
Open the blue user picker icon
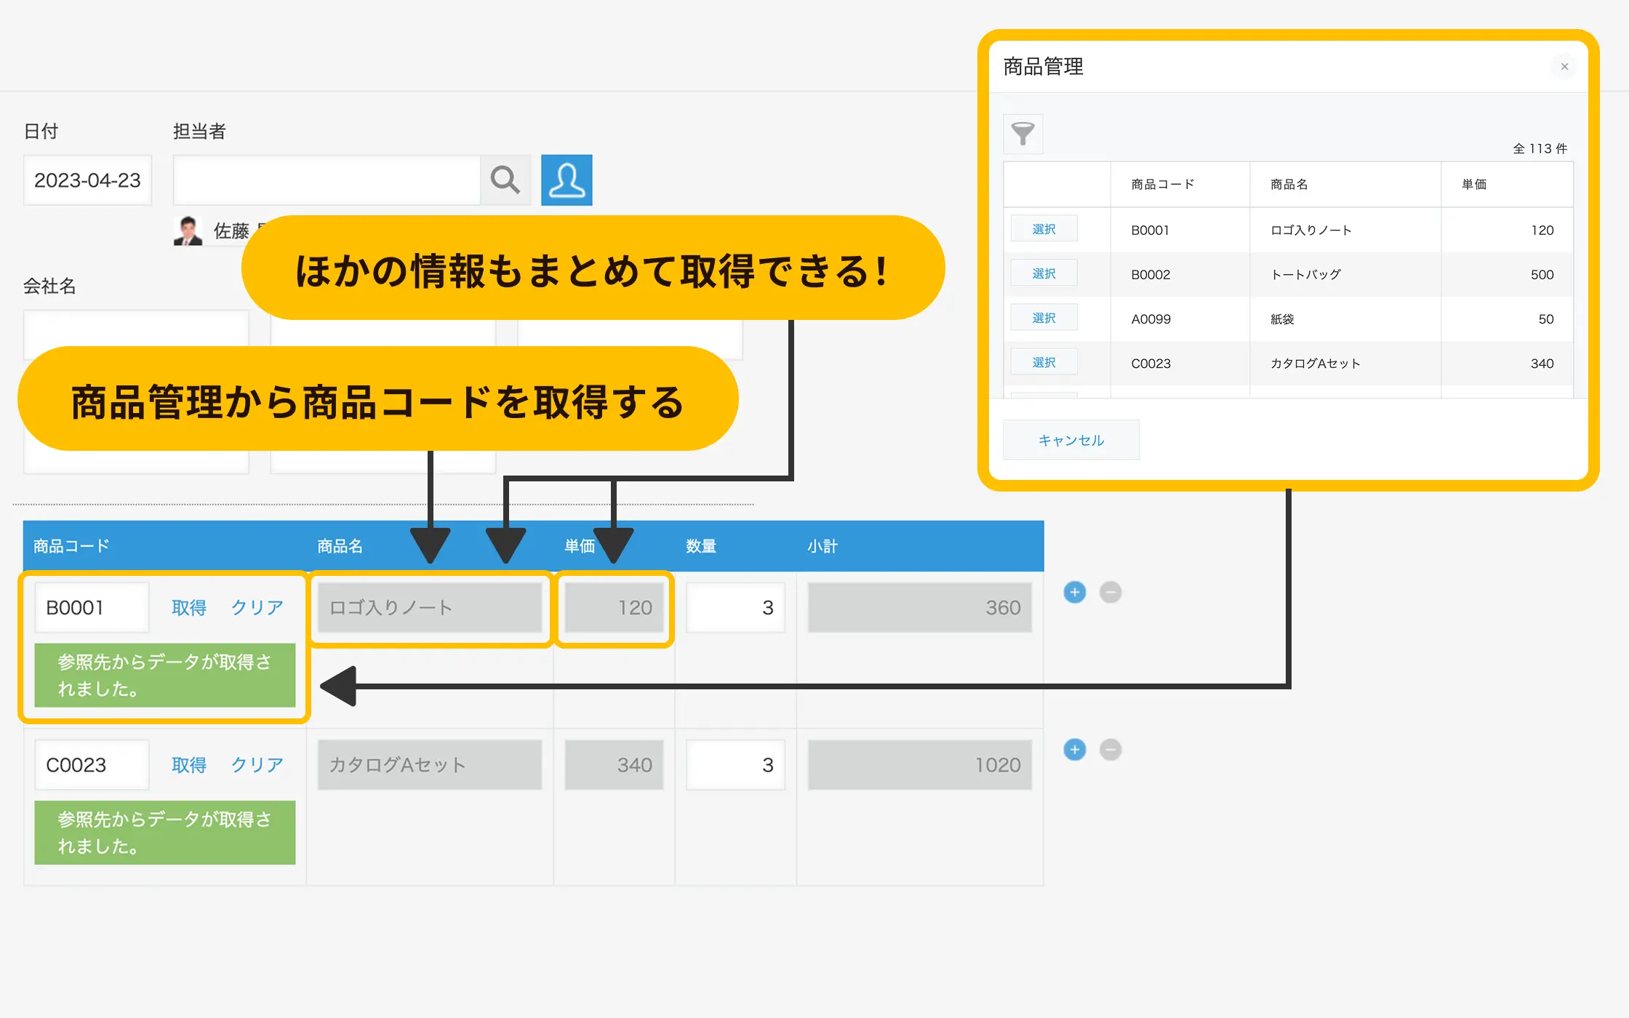567,180
